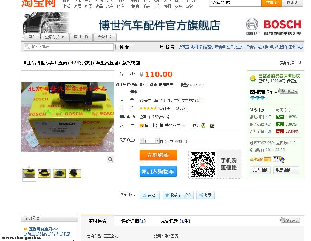Switch to the 评价详情(1) tab
The height and width of the screenshot is (241, 311).
(134, 221)
